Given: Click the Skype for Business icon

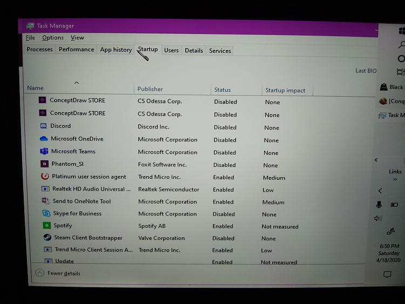Looking at the screenshot, I should (x=46, y=213).
